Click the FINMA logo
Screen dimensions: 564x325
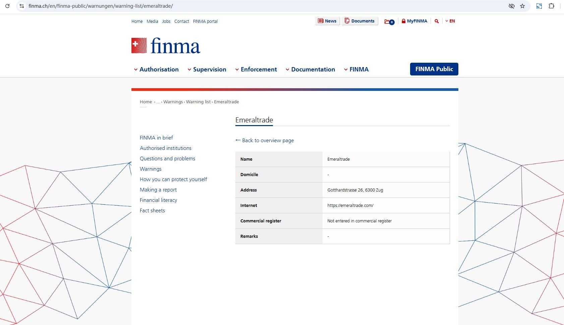tap(166, 46)
